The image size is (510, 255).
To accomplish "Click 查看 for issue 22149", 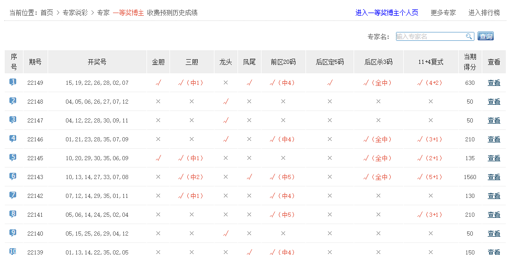I will tap(494, 83).
